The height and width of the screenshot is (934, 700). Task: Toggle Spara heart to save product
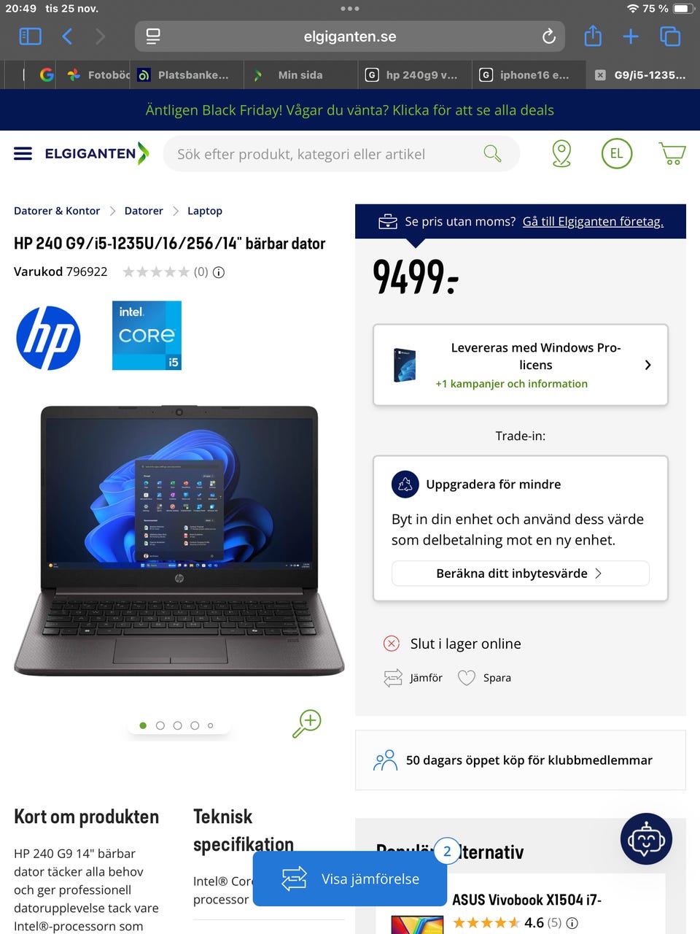tap(484, 678)
